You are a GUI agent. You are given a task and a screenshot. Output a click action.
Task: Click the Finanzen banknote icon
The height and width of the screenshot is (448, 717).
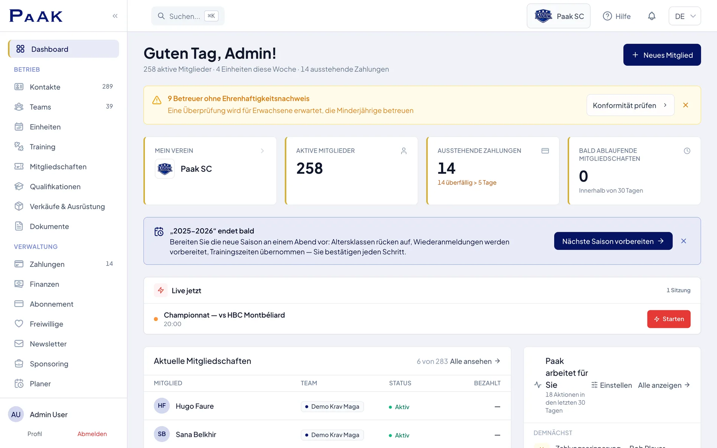[19, 284]
